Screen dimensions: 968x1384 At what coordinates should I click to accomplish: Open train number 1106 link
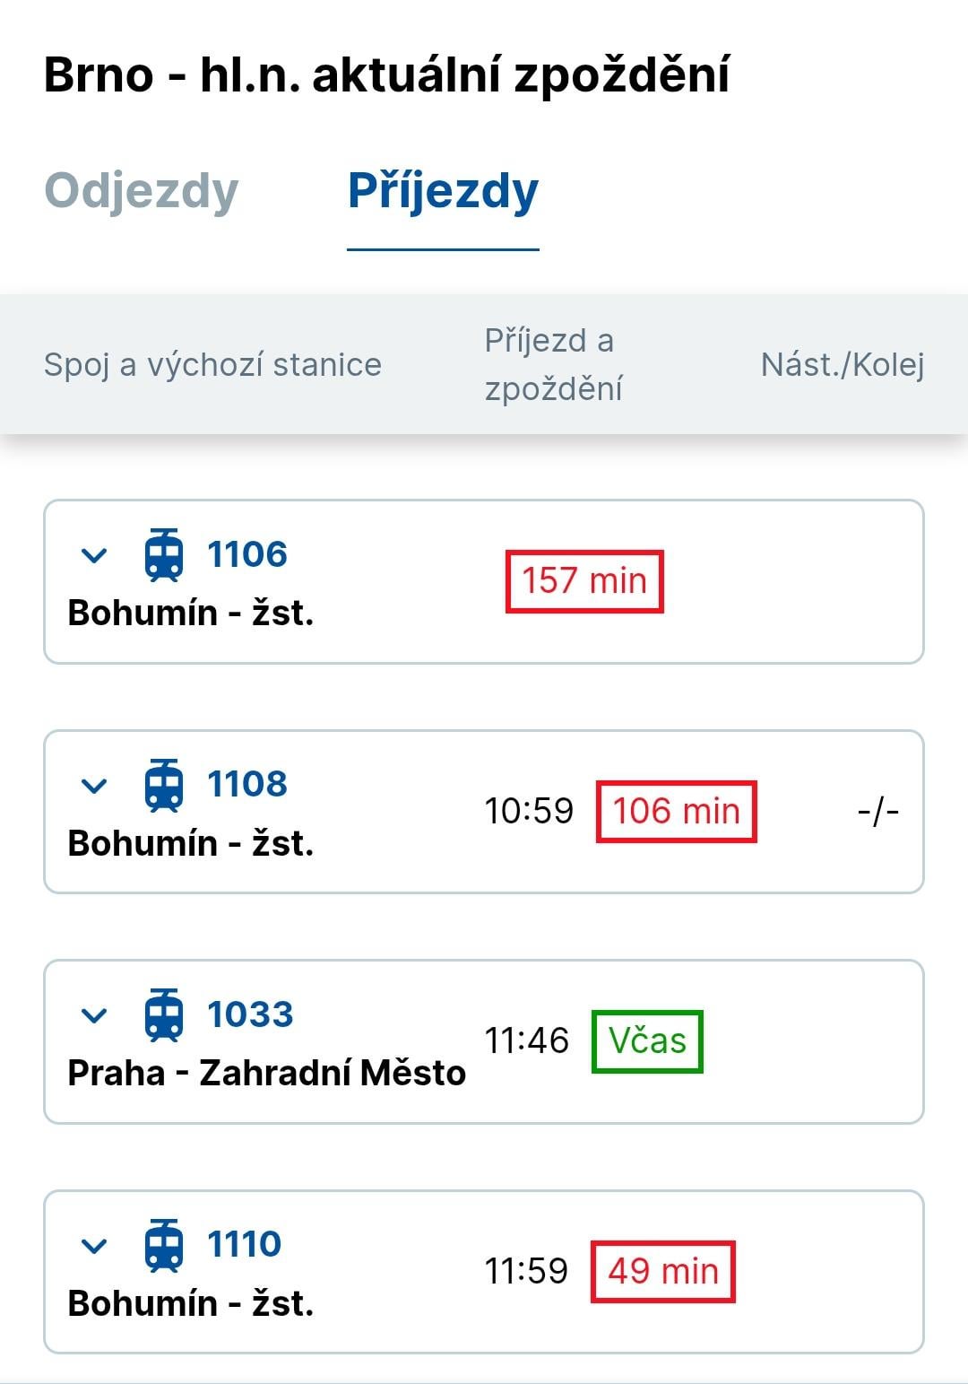[x=247, y=554]
